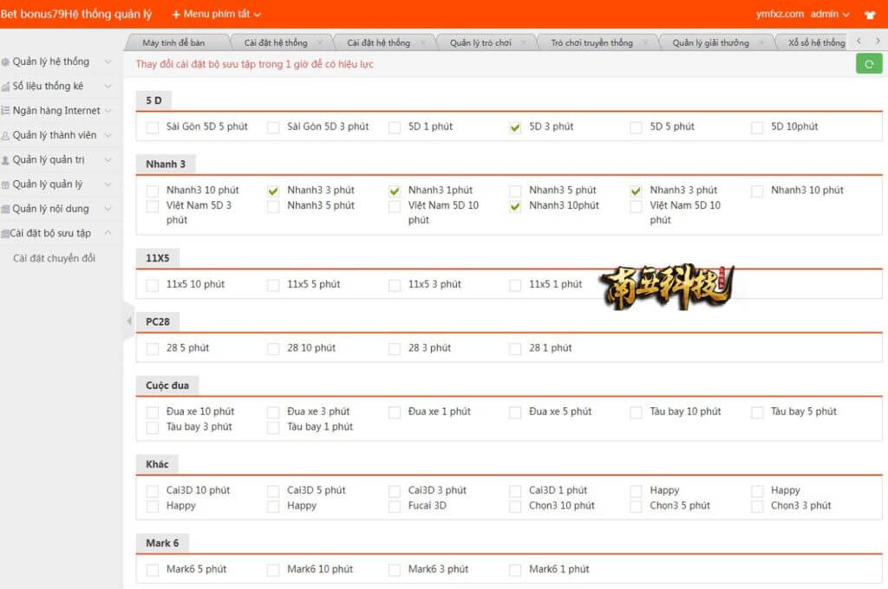Click the ymfxz.com link in header
The image size is (888, 589).
(780, 14)
